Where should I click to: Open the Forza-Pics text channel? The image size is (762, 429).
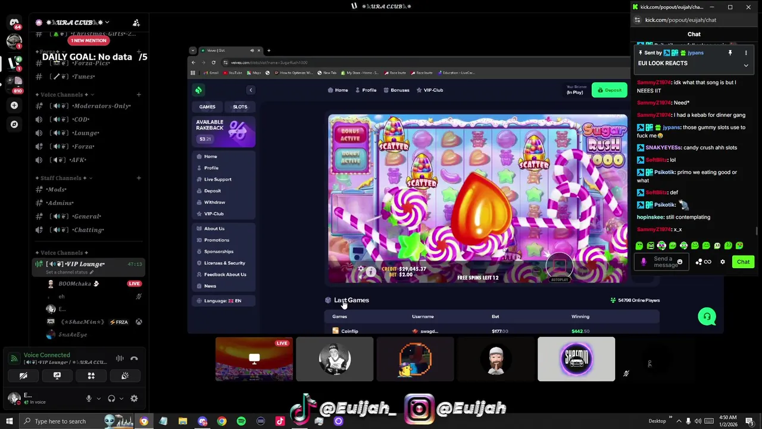89,63
